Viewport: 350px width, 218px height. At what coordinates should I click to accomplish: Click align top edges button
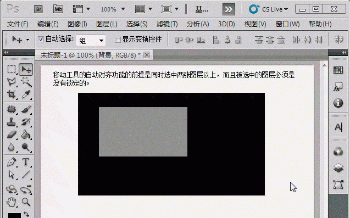(x=179, y=40)
